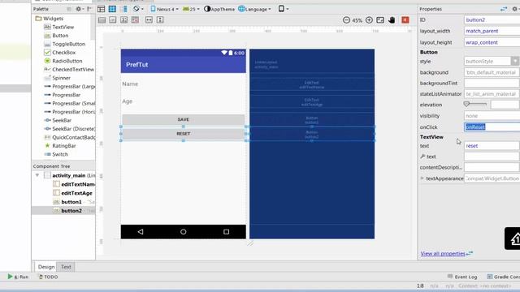Click the Age field in preview
Screen dimensions: 520x292
184,101
